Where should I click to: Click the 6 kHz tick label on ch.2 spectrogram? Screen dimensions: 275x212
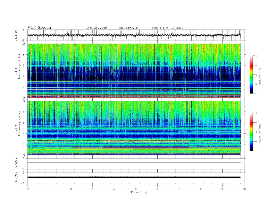pos(24,123)
